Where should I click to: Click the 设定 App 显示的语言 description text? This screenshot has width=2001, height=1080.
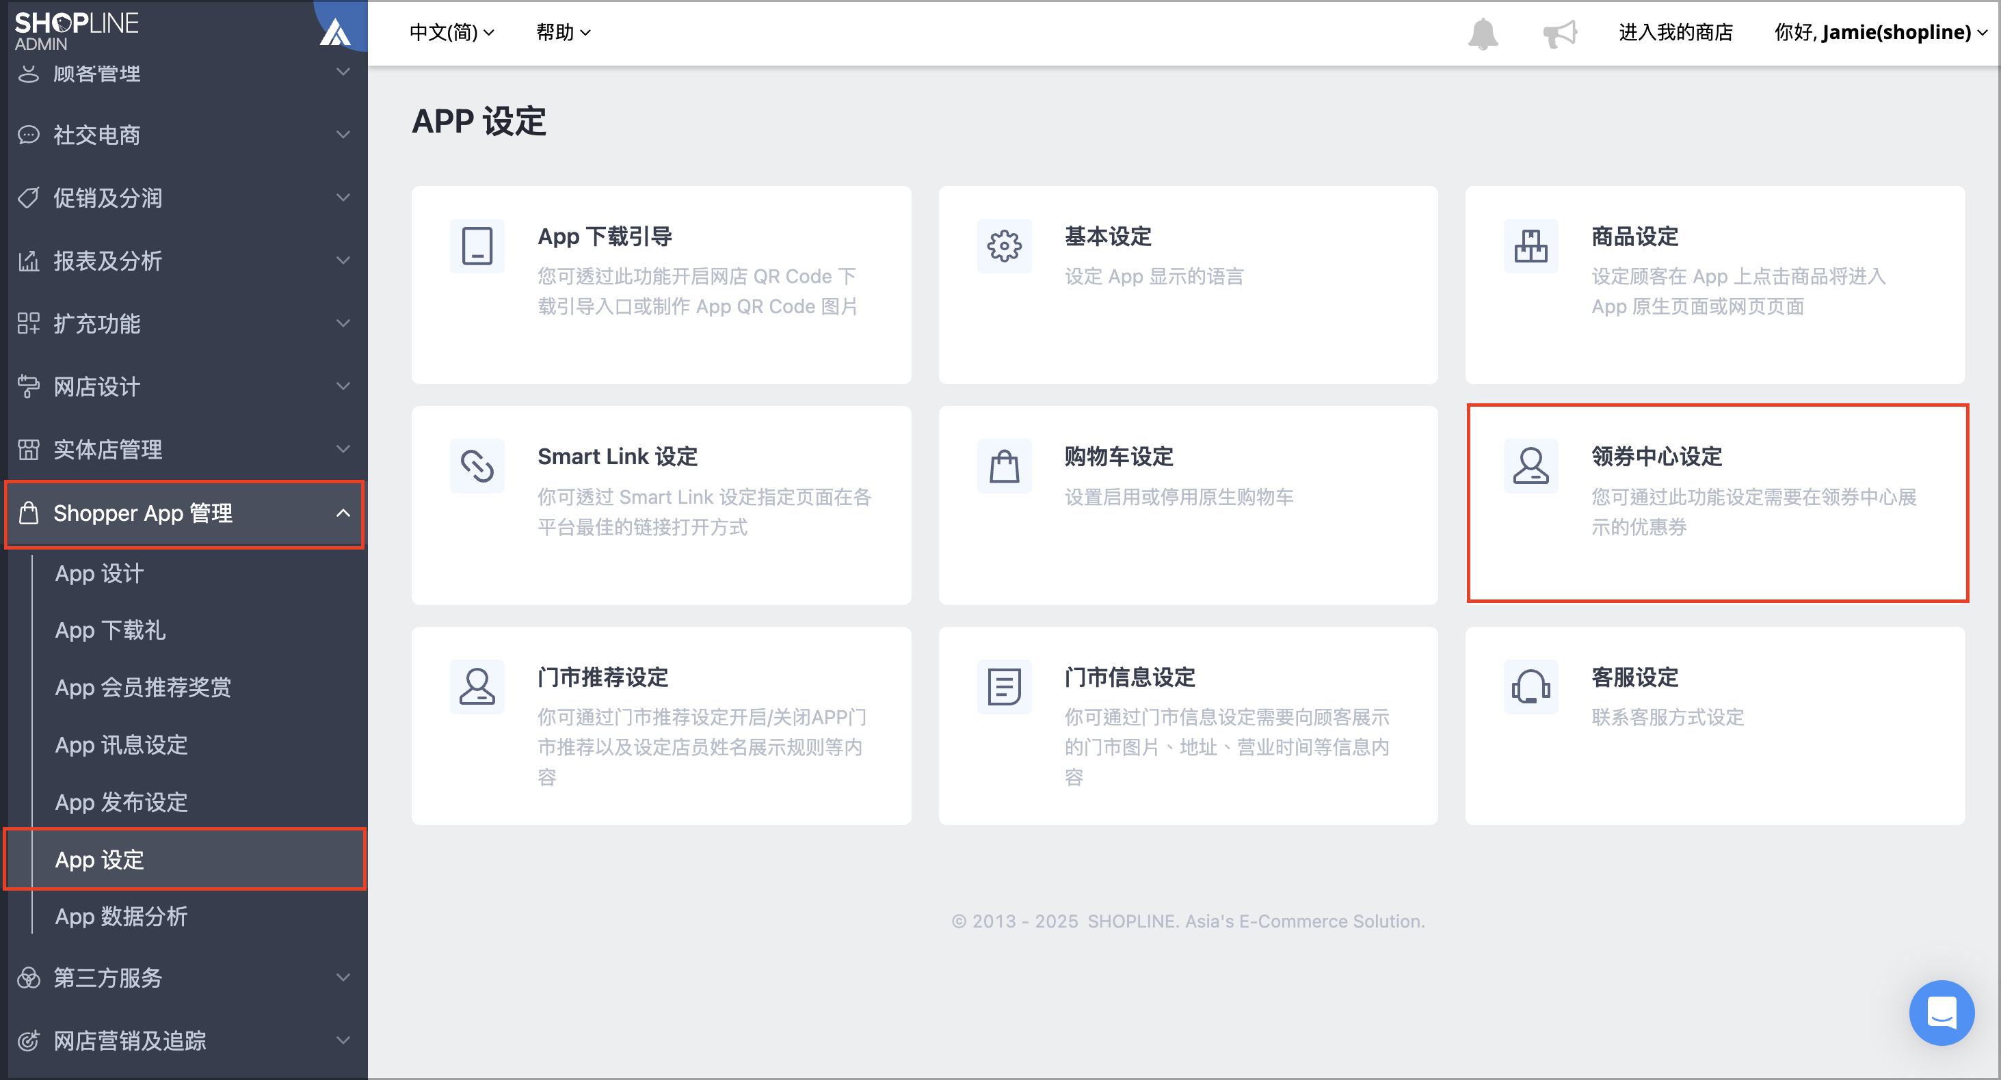coord(1154,276)
